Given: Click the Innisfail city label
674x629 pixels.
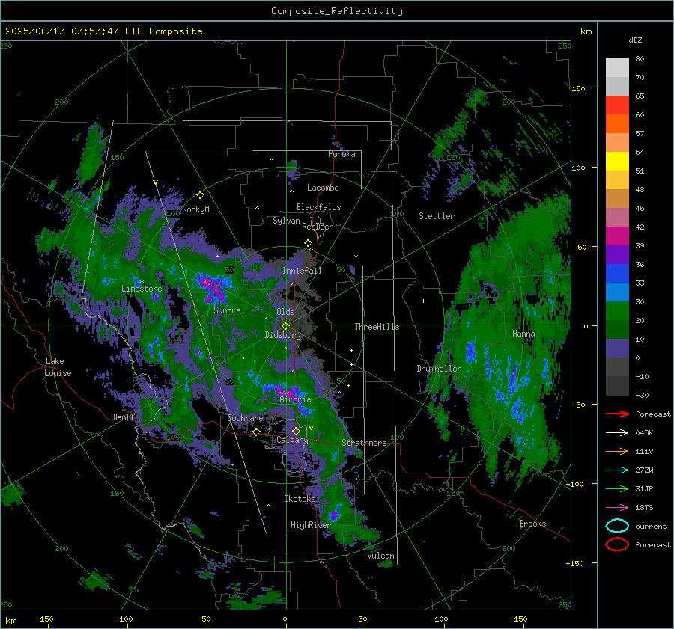Looking at the screenshot, I should [302, 271].
